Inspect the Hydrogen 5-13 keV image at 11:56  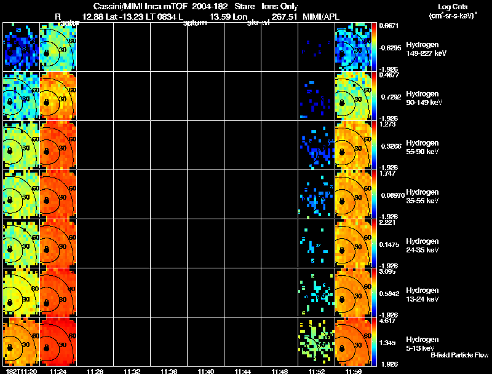pyautogui.click(x=353, y=341)
